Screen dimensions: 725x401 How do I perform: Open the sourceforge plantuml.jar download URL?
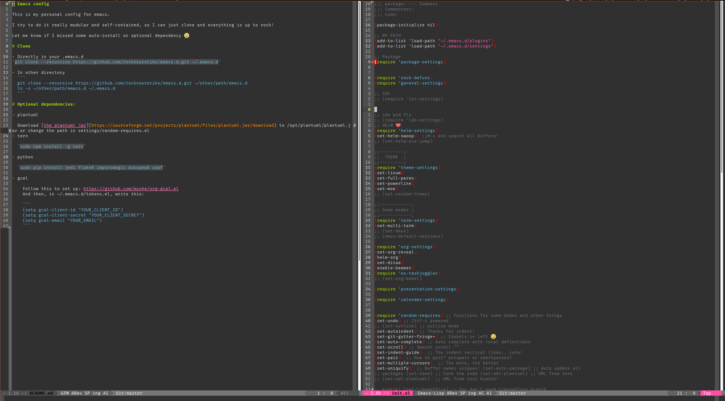(x=182, y=125)
